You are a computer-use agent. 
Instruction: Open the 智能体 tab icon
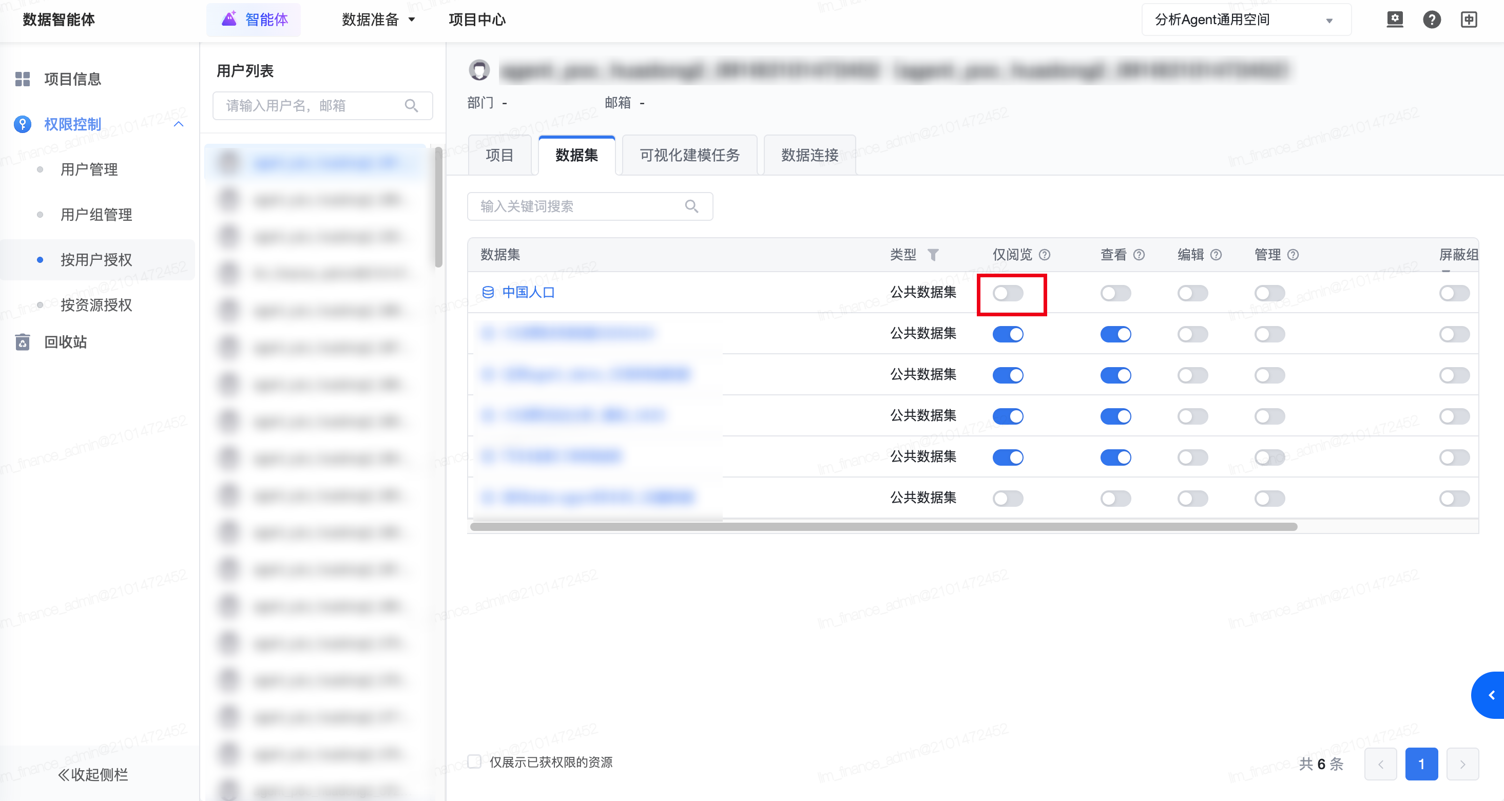pyautogui.click(x=229, y=20)
